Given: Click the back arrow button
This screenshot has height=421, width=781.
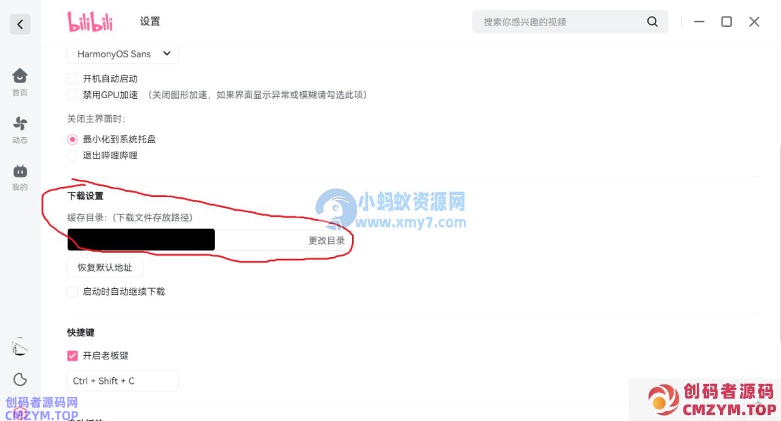Looking at the screenshot, I should (20, 24).
